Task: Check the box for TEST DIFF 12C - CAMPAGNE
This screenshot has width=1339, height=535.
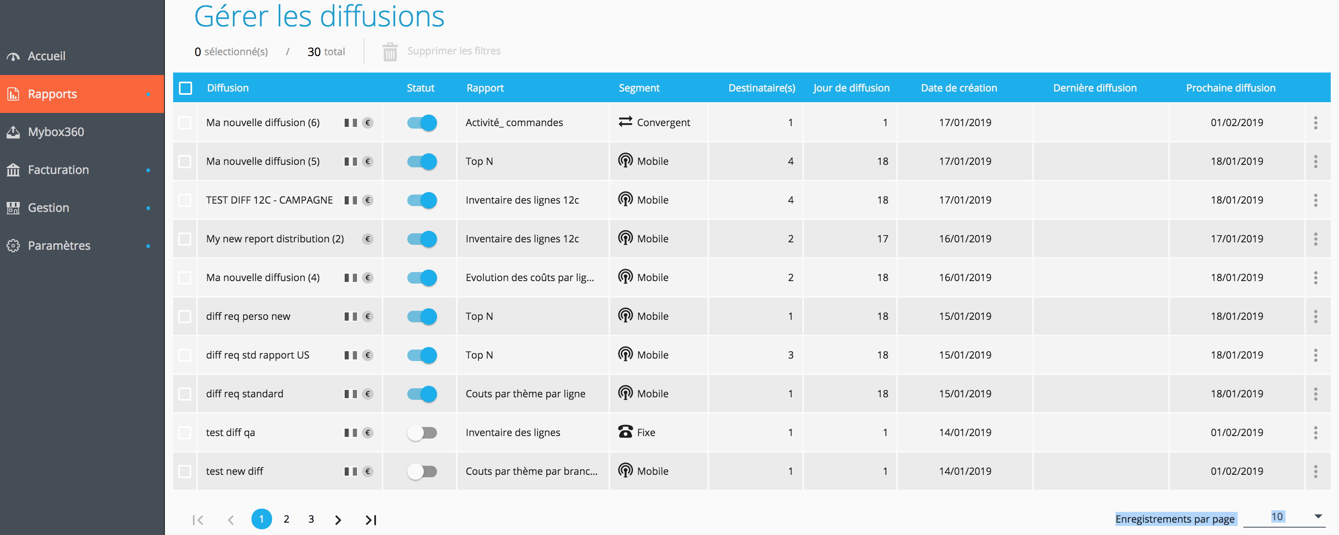Action: [185, 200]
